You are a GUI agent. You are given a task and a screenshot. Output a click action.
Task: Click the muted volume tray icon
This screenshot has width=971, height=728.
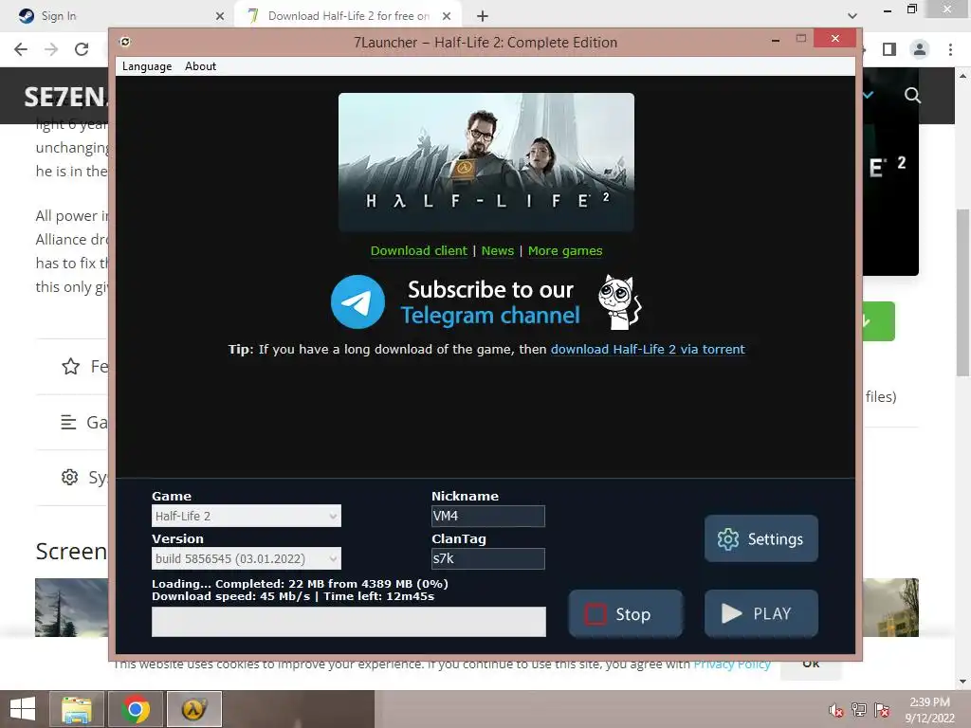pyautogui.click(x=835, y=710)
